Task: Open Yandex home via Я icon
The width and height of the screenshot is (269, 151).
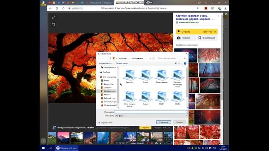Action: pyautogui.click(x=57, y=8)
